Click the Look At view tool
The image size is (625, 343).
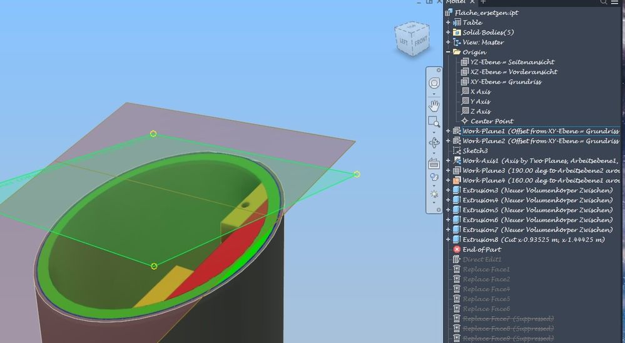[434, 164]
